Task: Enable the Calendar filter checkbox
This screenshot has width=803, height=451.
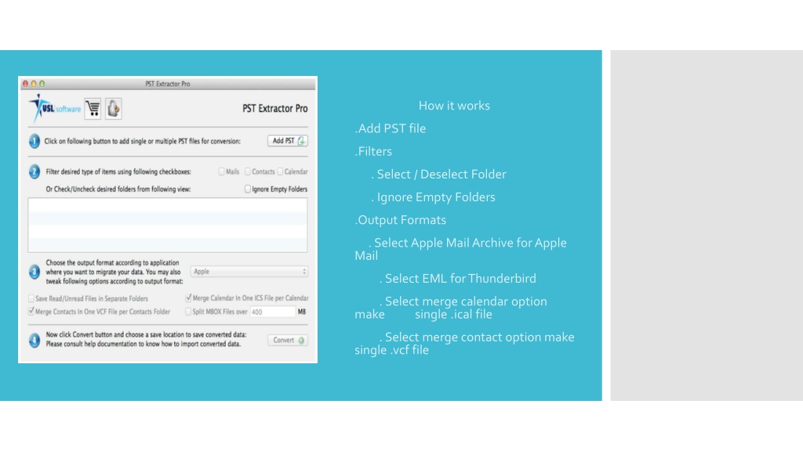Action: coord(280,171)
